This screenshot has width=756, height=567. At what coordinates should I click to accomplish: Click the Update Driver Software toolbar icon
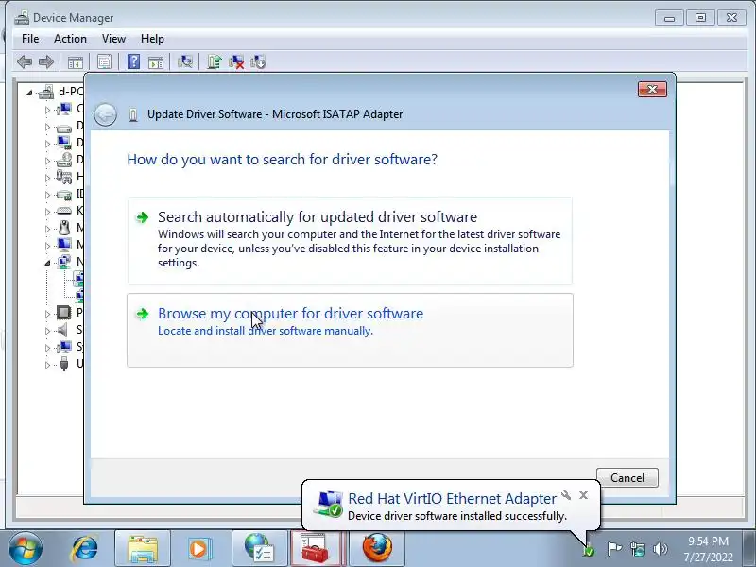215,61
